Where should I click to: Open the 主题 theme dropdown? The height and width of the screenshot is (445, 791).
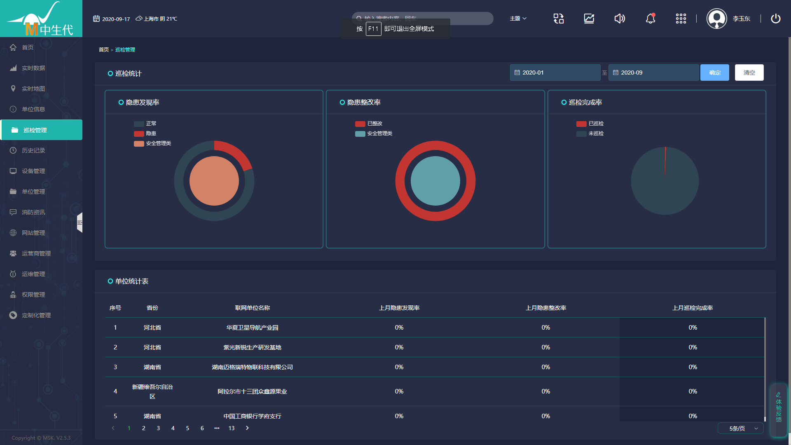[x=518, y=19]
